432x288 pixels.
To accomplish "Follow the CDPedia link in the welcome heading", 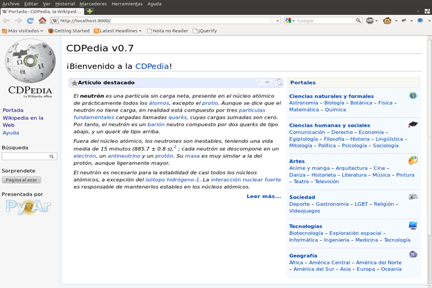I will (x=152, y=66).
